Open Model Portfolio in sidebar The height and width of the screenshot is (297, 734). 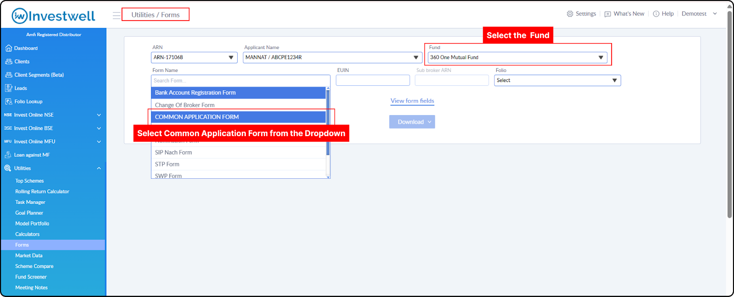(32, 224)
